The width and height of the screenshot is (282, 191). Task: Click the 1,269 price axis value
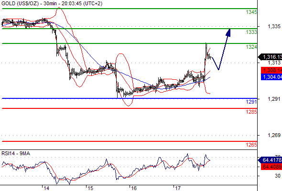274,135
